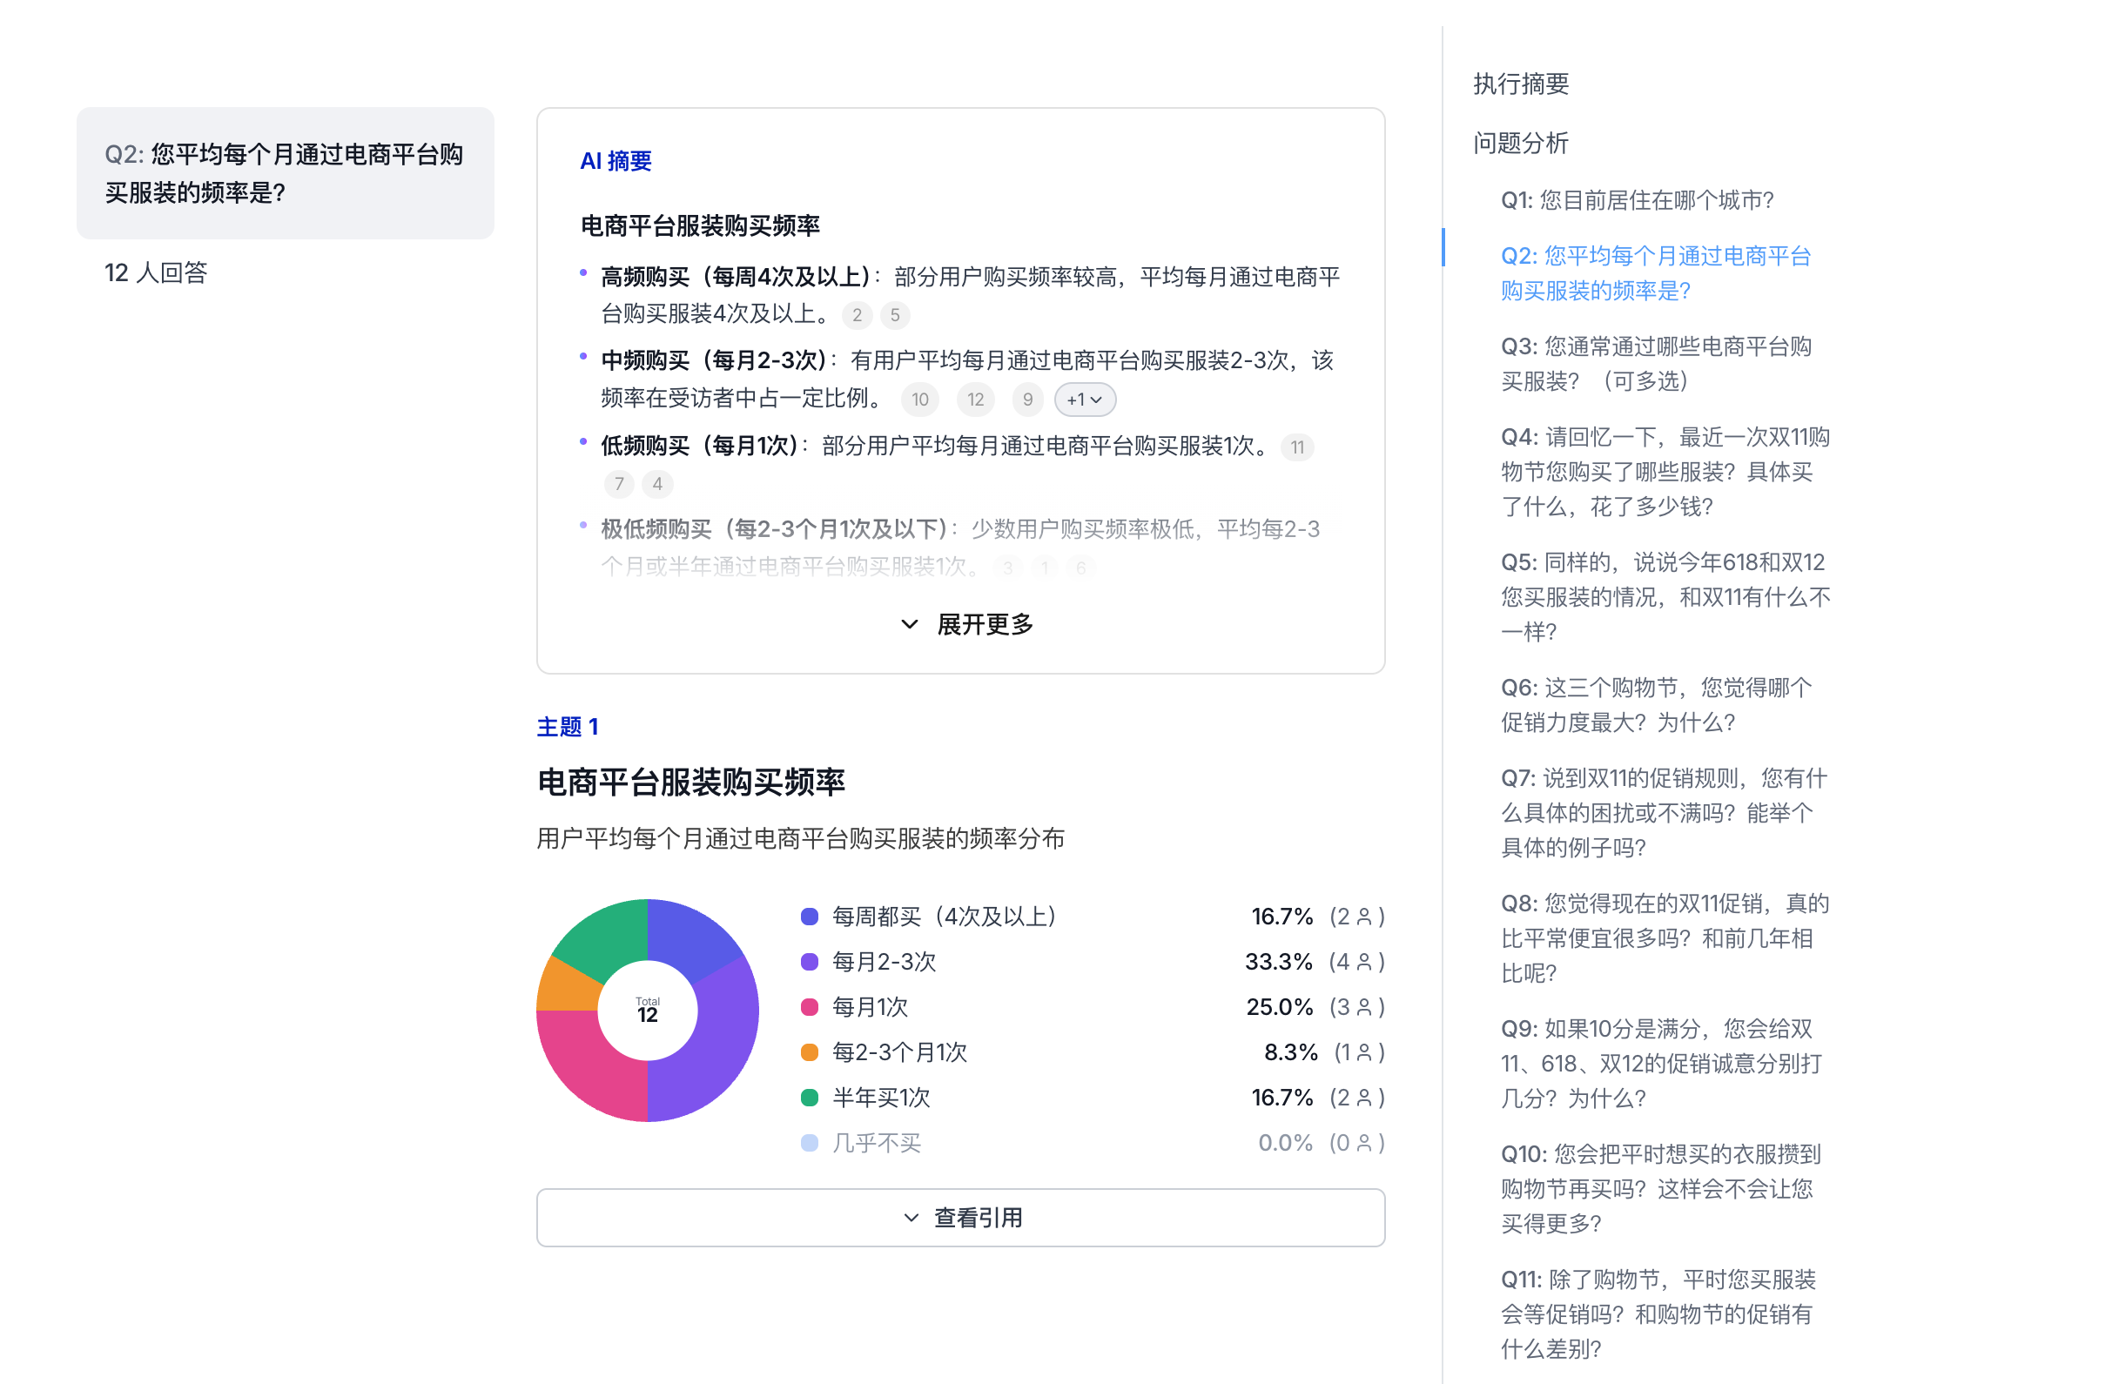Expand the AI summary with 展开更多
This screenshot has width=2119, height=1384.
(966, 625)
